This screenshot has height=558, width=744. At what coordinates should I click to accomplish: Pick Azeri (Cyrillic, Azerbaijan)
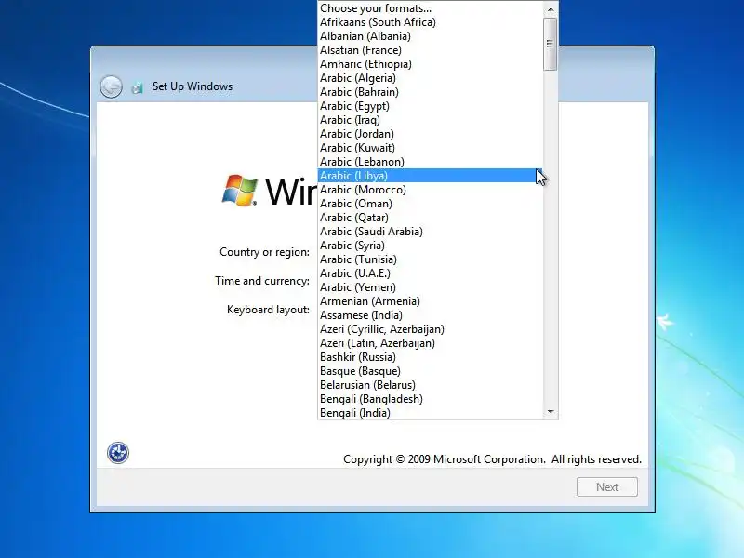[x=430, y=329]
